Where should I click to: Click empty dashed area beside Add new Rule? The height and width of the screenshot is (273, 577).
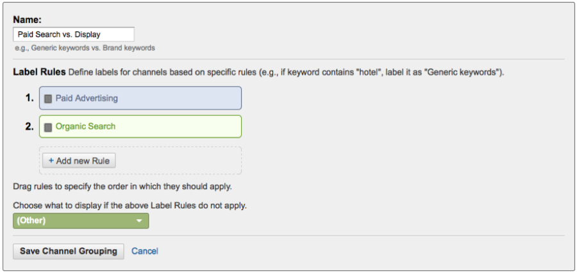pos(180,160)
